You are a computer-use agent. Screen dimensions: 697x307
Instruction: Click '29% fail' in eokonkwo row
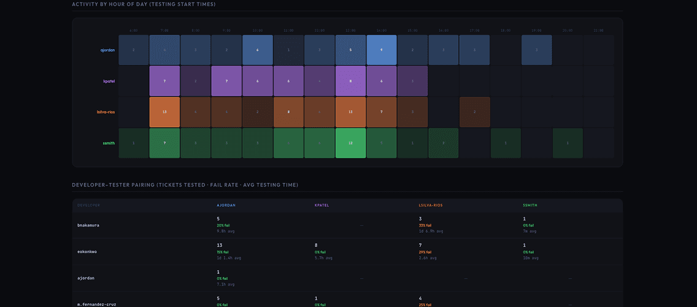[x=425, y=252]
